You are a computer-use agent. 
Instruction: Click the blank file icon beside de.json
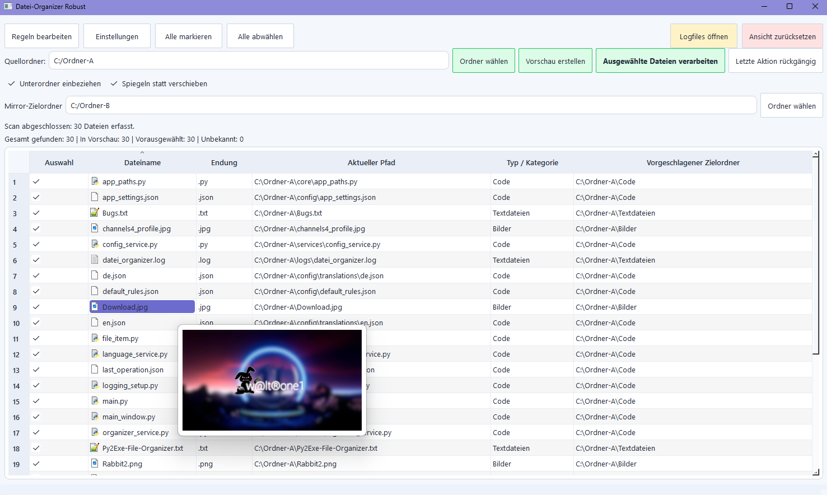[95, 275]
